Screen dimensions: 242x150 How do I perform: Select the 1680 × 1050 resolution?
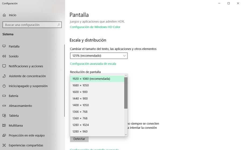pyautogui.click(x=97, y=85)
